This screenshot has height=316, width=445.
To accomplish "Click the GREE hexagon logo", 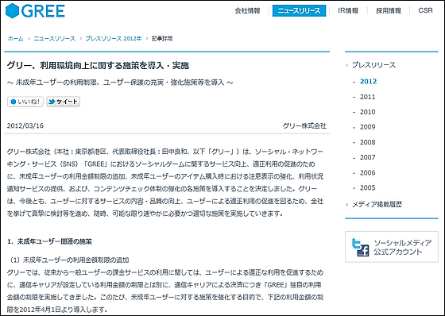I will tap(35, 11).
